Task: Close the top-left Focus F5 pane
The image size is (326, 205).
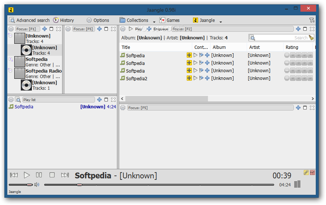Action: 113,29
